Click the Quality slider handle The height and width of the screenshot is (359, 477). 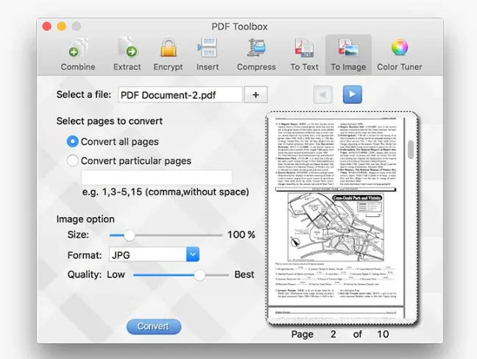pos(199,275)
